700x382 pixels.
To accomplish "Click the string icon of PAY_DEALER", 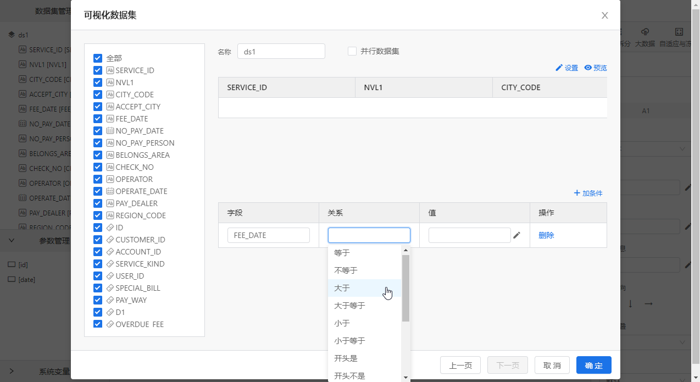I will 110,203.
